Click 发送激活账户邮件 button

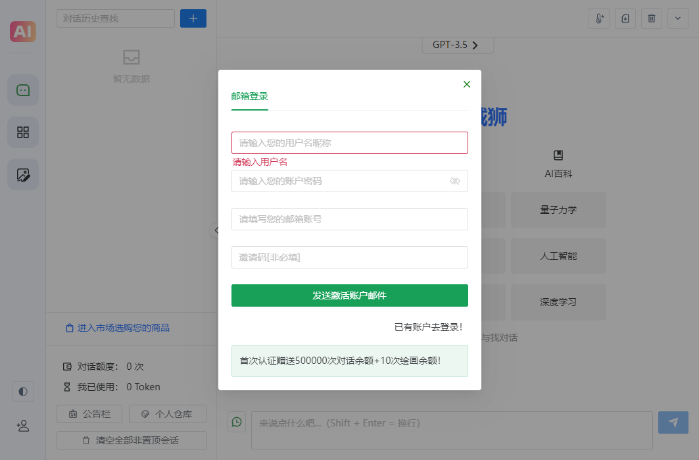tap(349, 295)
